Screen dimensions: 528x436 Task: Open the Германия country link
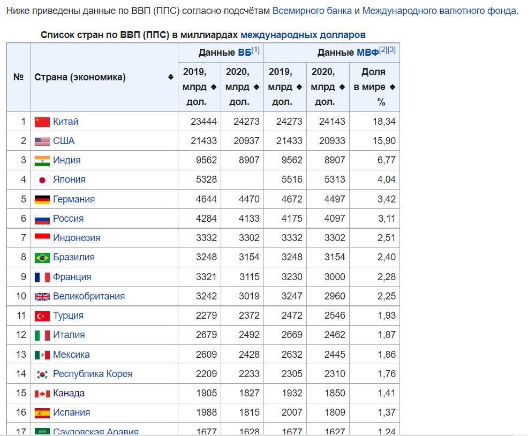click(74, 199)
